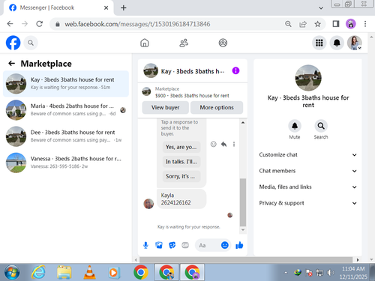
Task: Expand the tab search chevron
Action: [x=321, y=8]
